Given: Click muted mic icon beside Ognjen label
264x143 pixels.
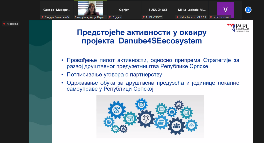Looking at the screenshot, I should pos(110,17).
